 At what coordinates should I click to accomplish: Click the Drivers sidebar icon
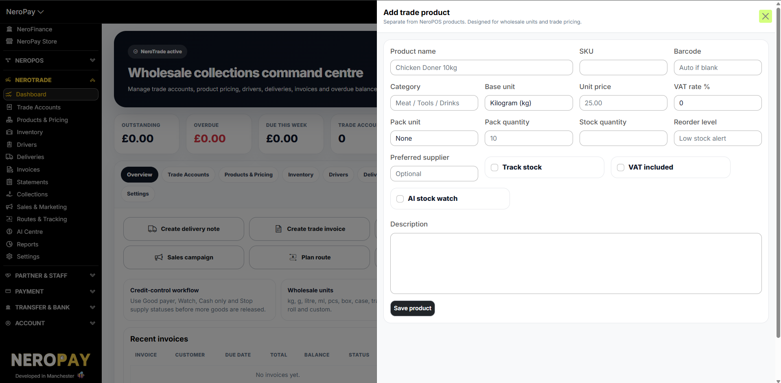point(9,144)
